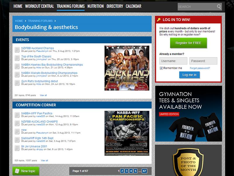
Task: Click topic icon beside Gym Rat's bodybuilding debut
Action: 17,83
